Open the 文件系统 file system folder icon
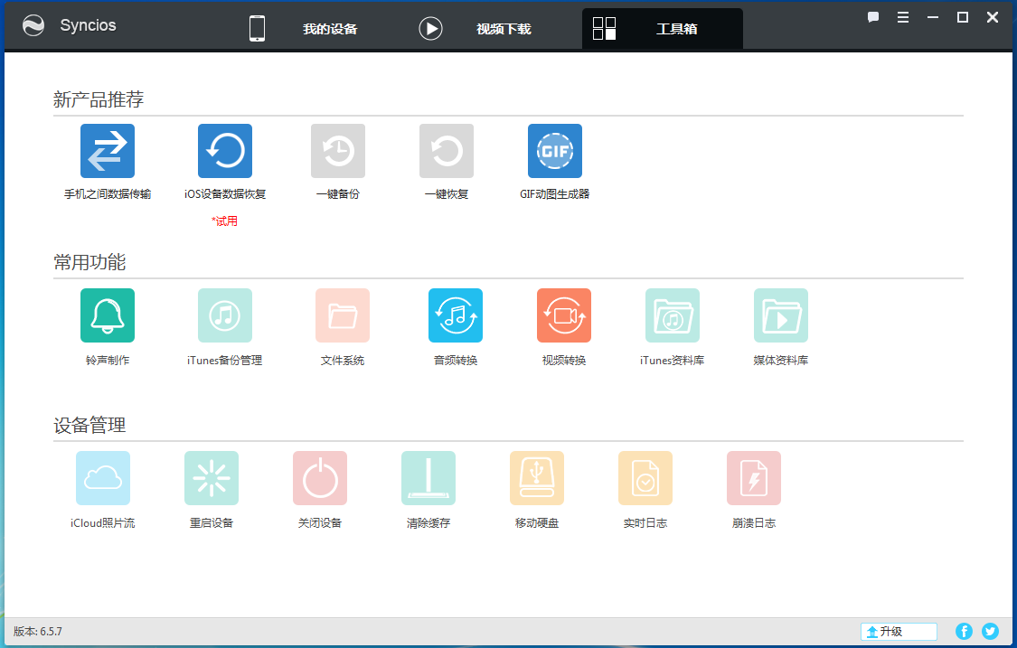This screenshot has width=1017, height=648. (x=343, y=315)
